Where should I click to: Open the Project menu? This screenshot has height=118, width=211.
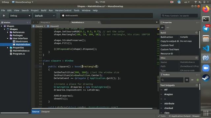[35, 10]
